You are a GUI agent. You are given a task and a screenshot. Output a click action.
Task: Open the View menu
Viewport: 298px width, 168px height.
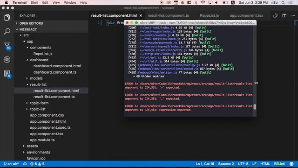click(x=56, y=2)
